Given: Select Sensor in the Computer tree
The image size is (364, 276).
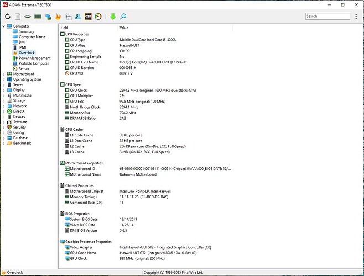Looking at the screenshot, I should tap(24, 69).
